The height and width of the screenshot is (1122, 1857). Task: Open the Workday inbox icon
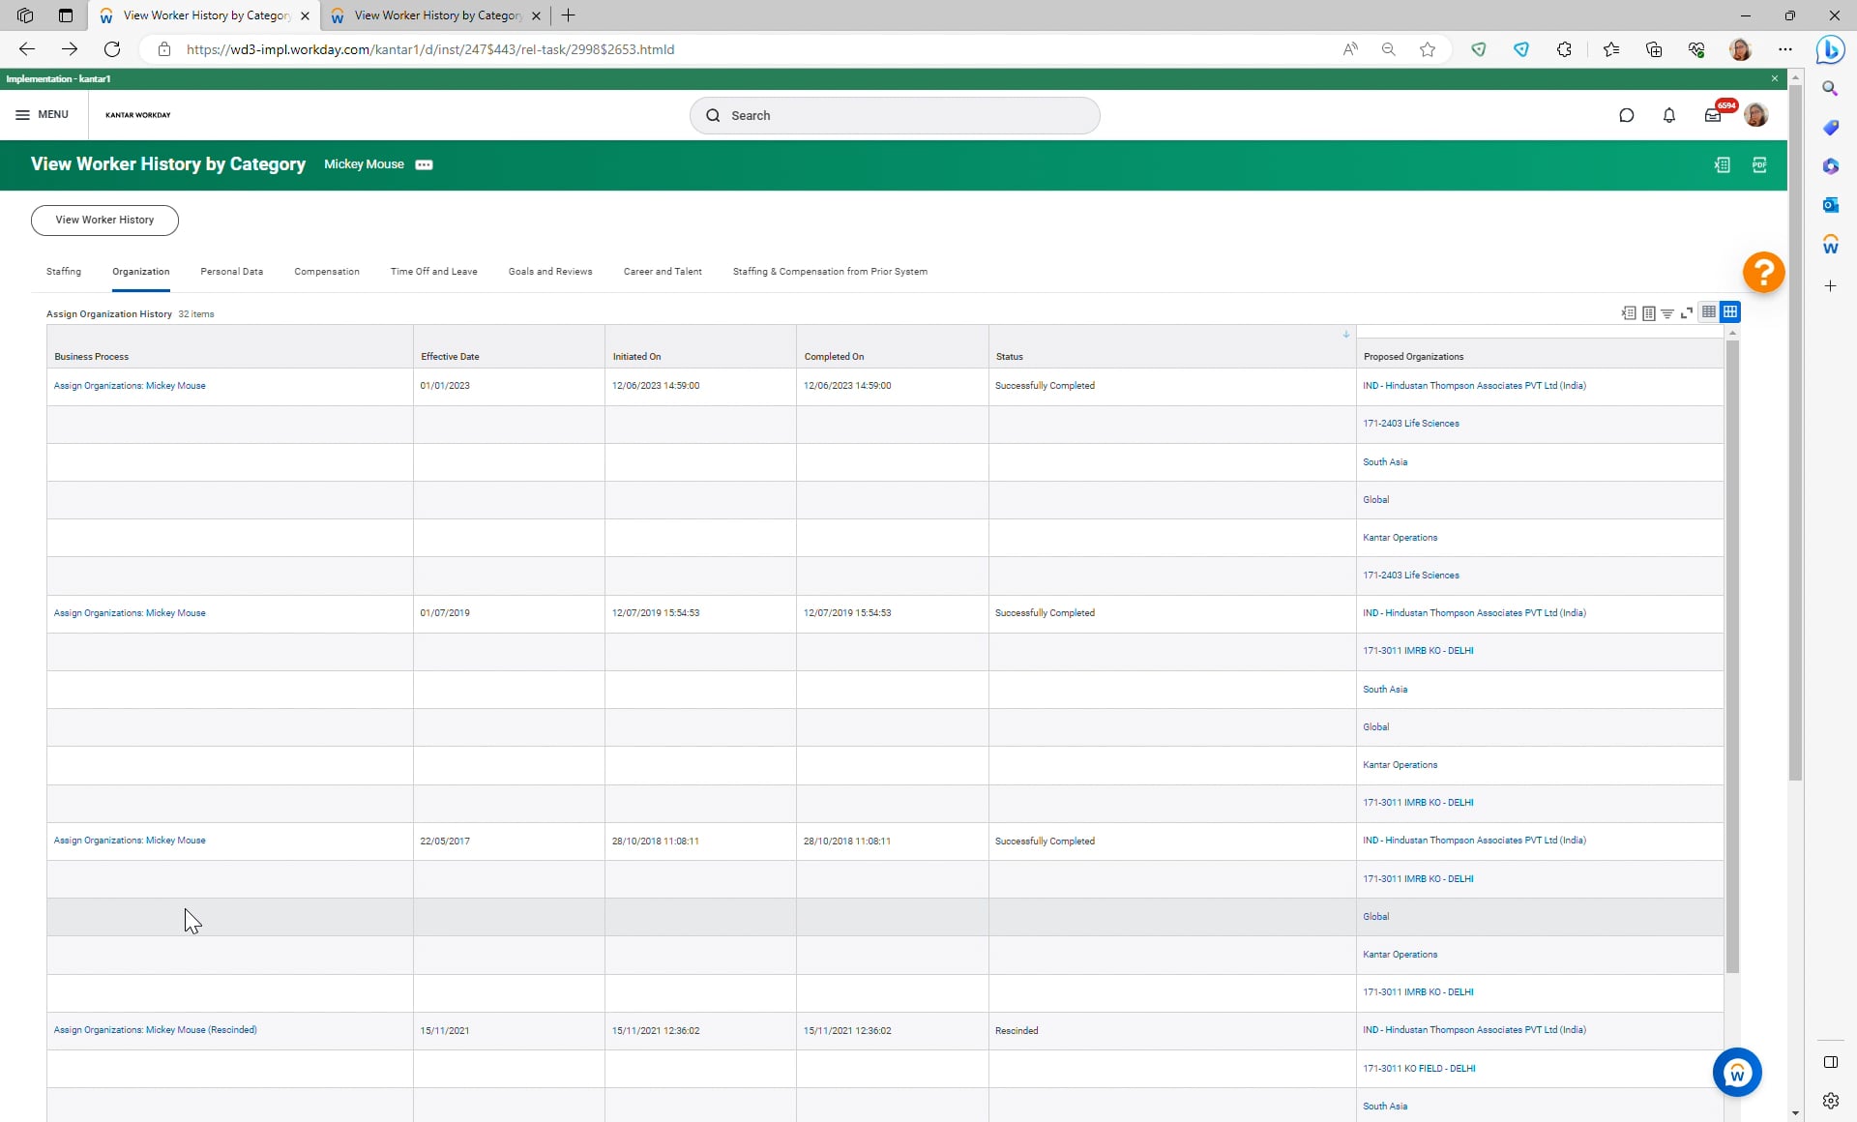[1713, 115]
